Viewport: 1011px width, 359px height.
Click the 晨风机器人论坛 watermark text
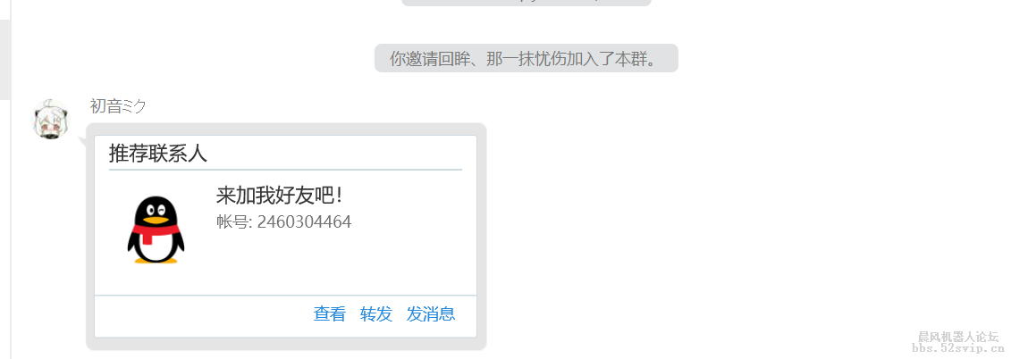tap(958, 337)
